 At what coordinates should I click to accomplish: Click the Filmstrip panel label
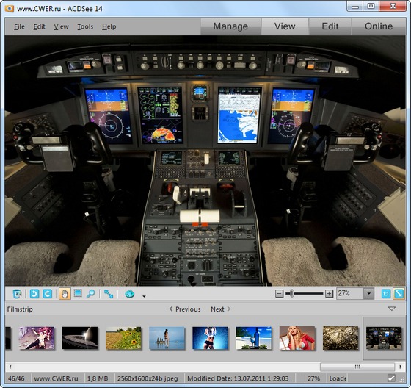click(x=20, y=309)
